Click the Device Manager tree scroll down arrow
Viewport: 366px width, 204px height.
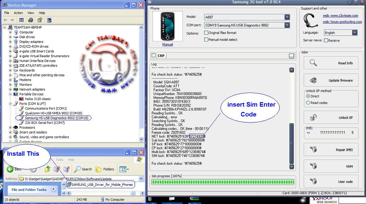point(141,139)
